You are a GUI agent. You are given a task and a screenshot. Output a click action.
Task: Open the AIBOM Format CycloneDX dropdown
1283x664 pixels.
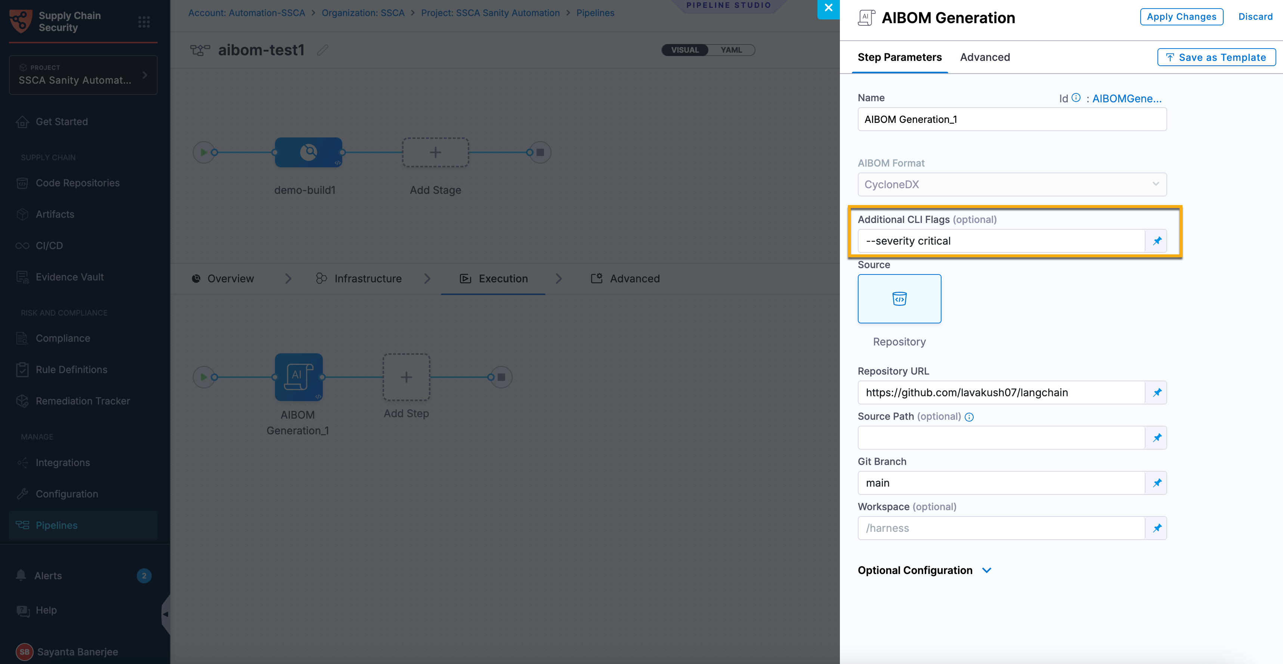1011,184
